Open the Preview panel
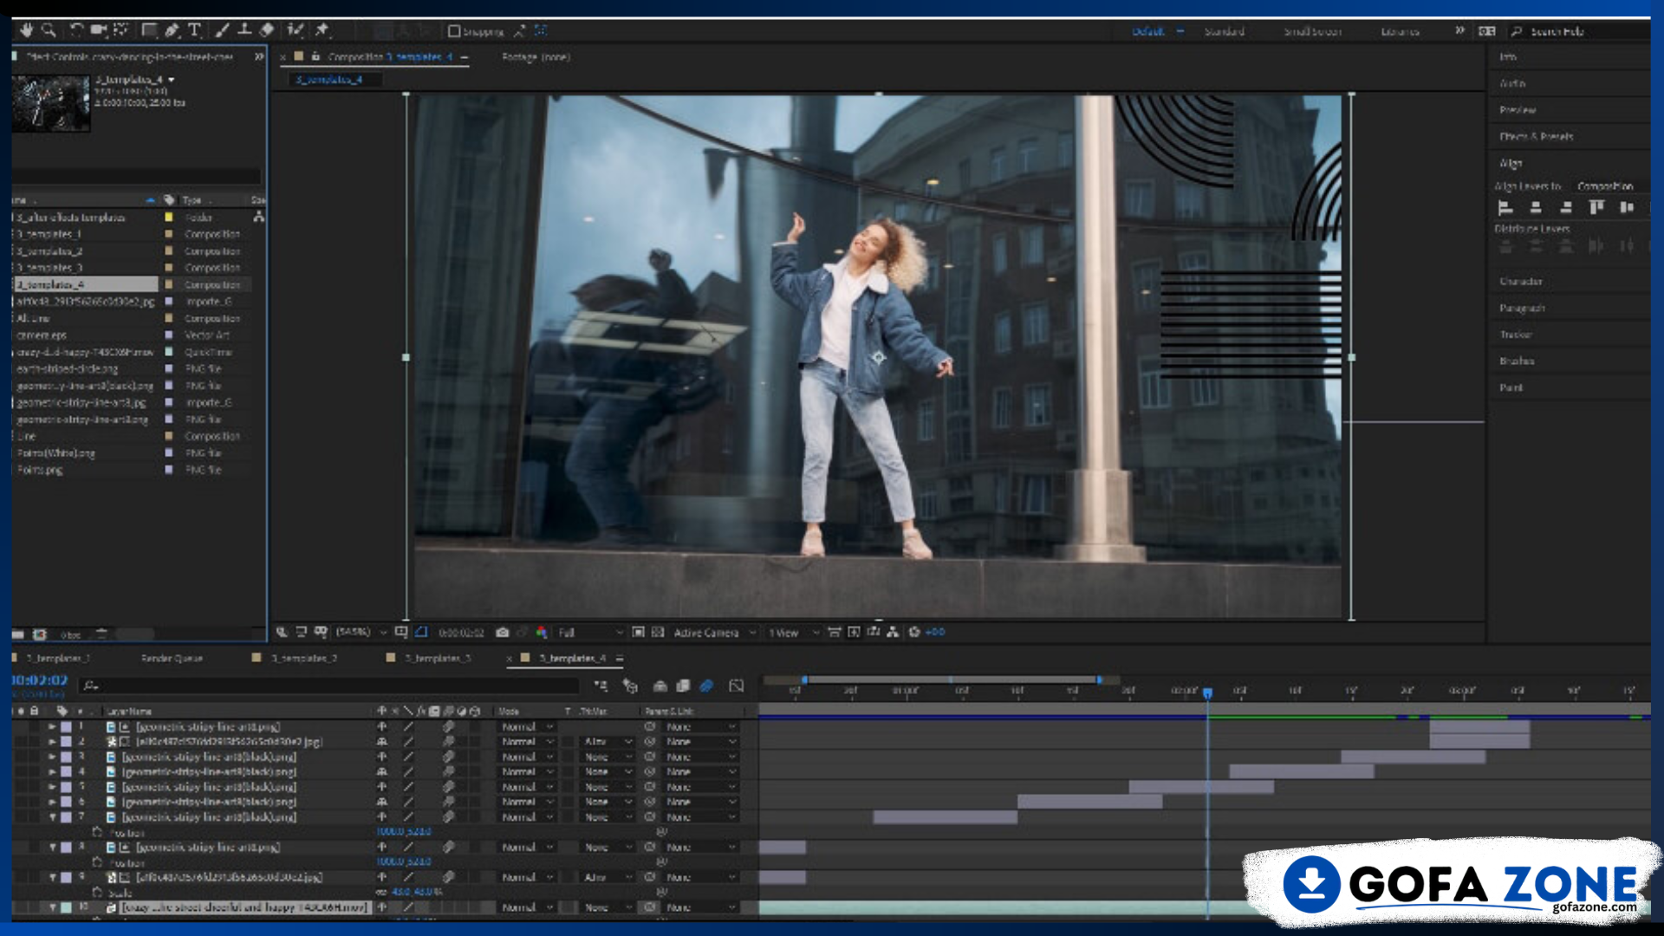 [x=1518, y=110]
